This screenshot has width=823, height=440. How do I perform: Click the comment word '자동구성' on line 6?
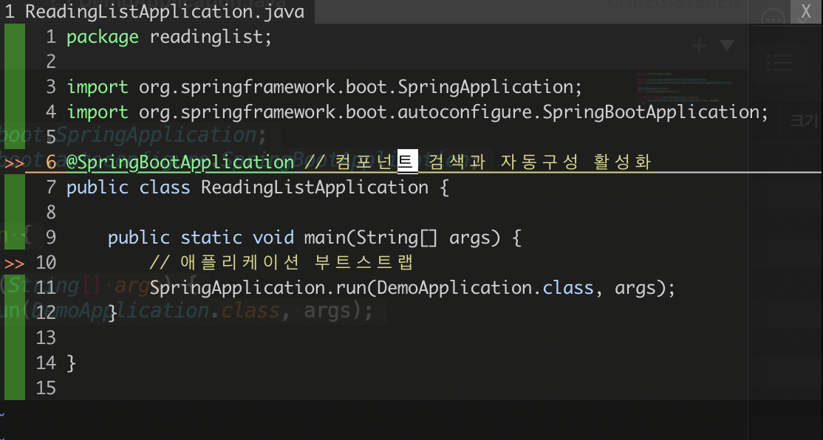[x=539, y=162]
